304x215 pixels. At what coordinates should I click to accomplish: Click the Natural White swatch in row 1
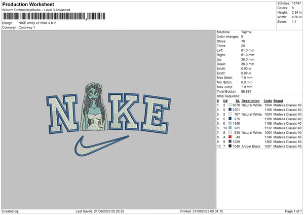(230, 105)
